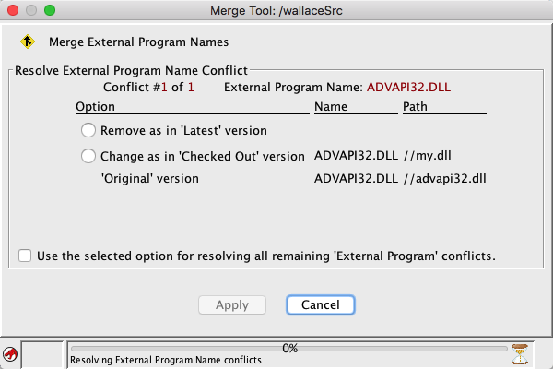The width and height of the screenshot is (553, 369).
Task: Click the hourglass icon beside progress bar
Action: 521,353
